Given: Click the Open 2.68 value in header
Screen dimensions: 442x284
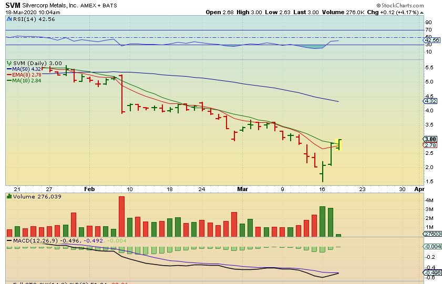Looking at the screenshot, I should 220,13.
